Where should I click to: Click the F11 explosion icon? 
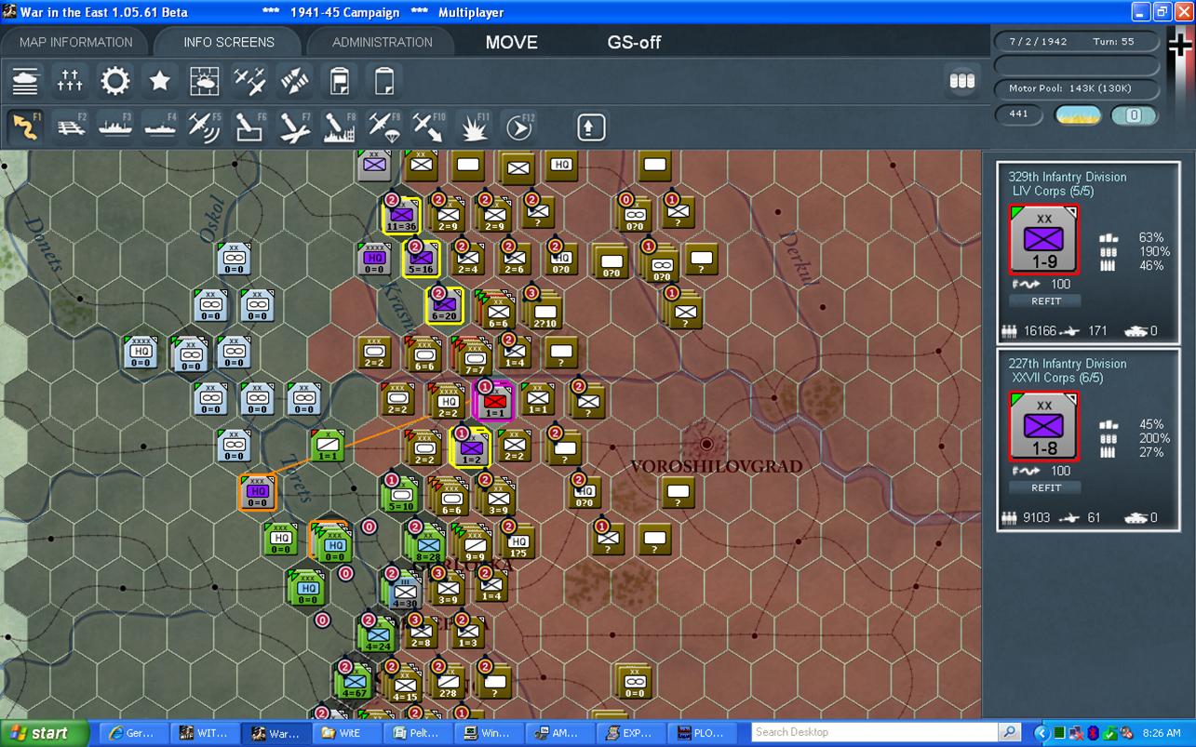(475, 127)
